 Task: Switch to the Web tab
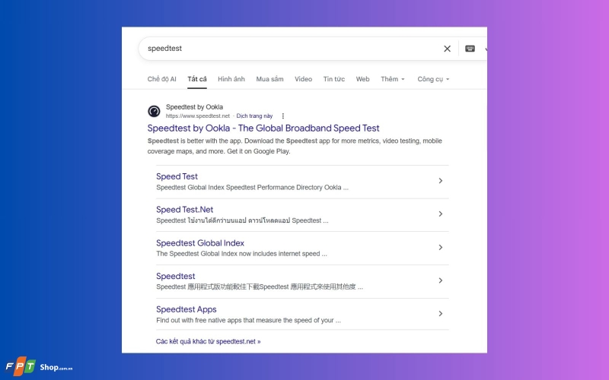click(363, 79)
